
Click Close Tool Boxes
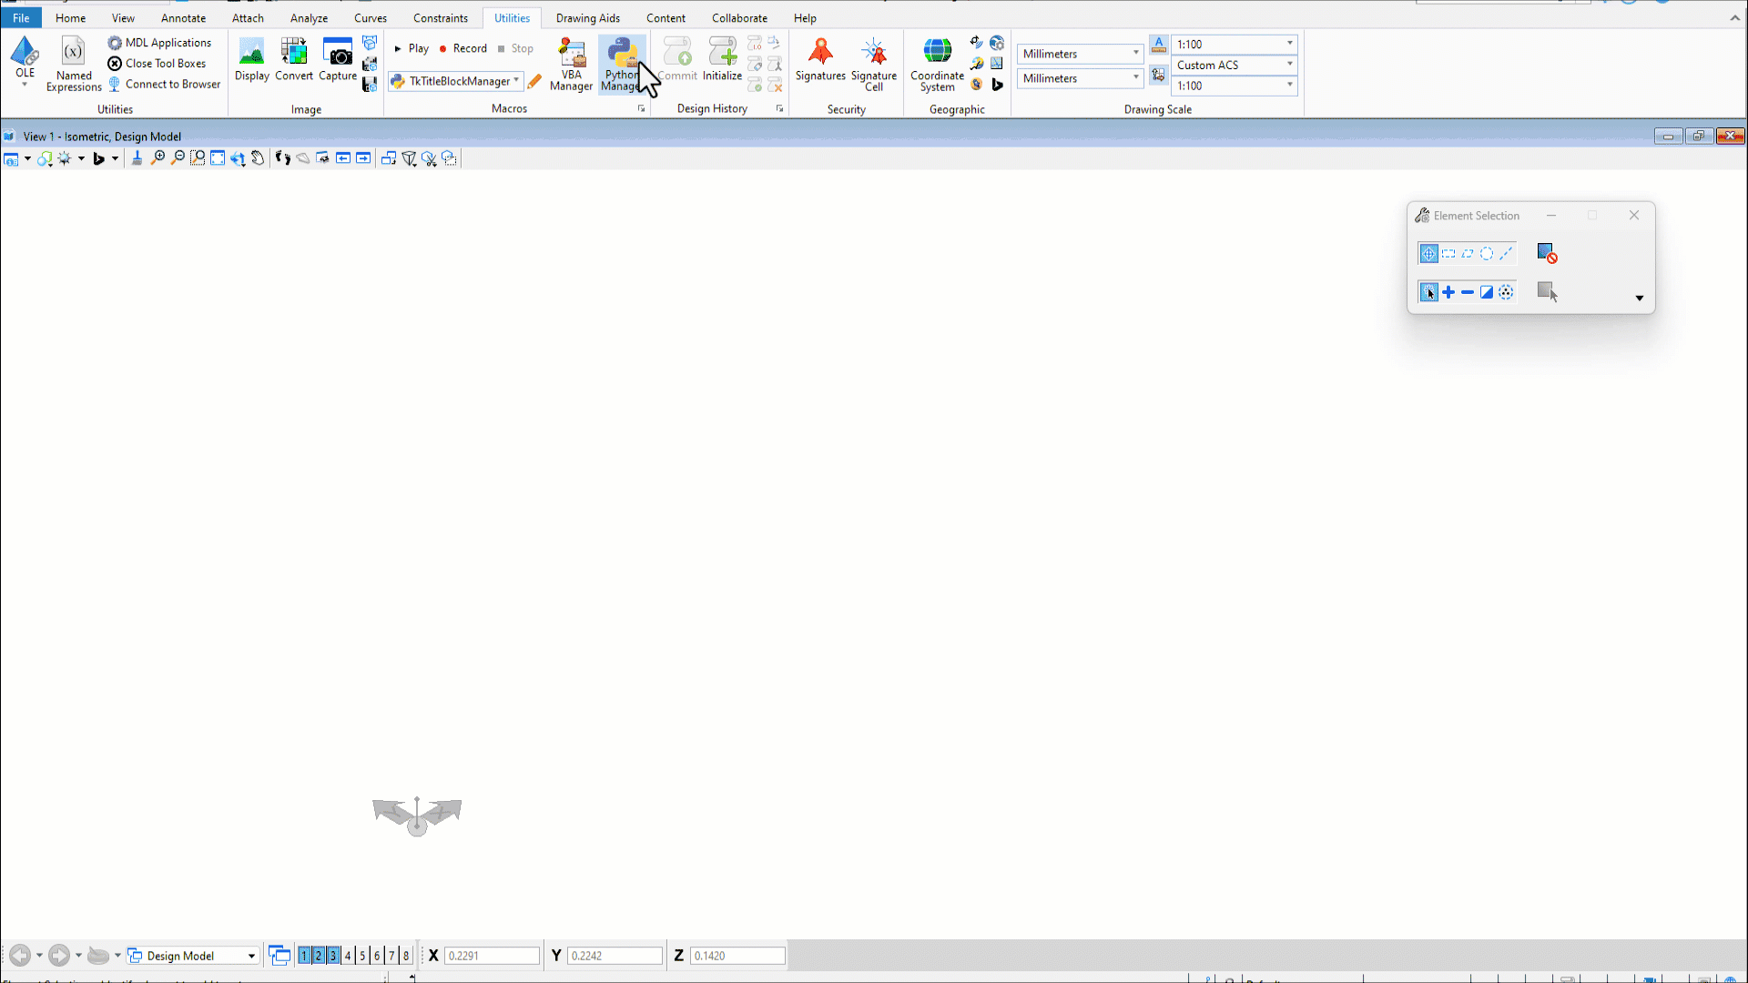157,64
